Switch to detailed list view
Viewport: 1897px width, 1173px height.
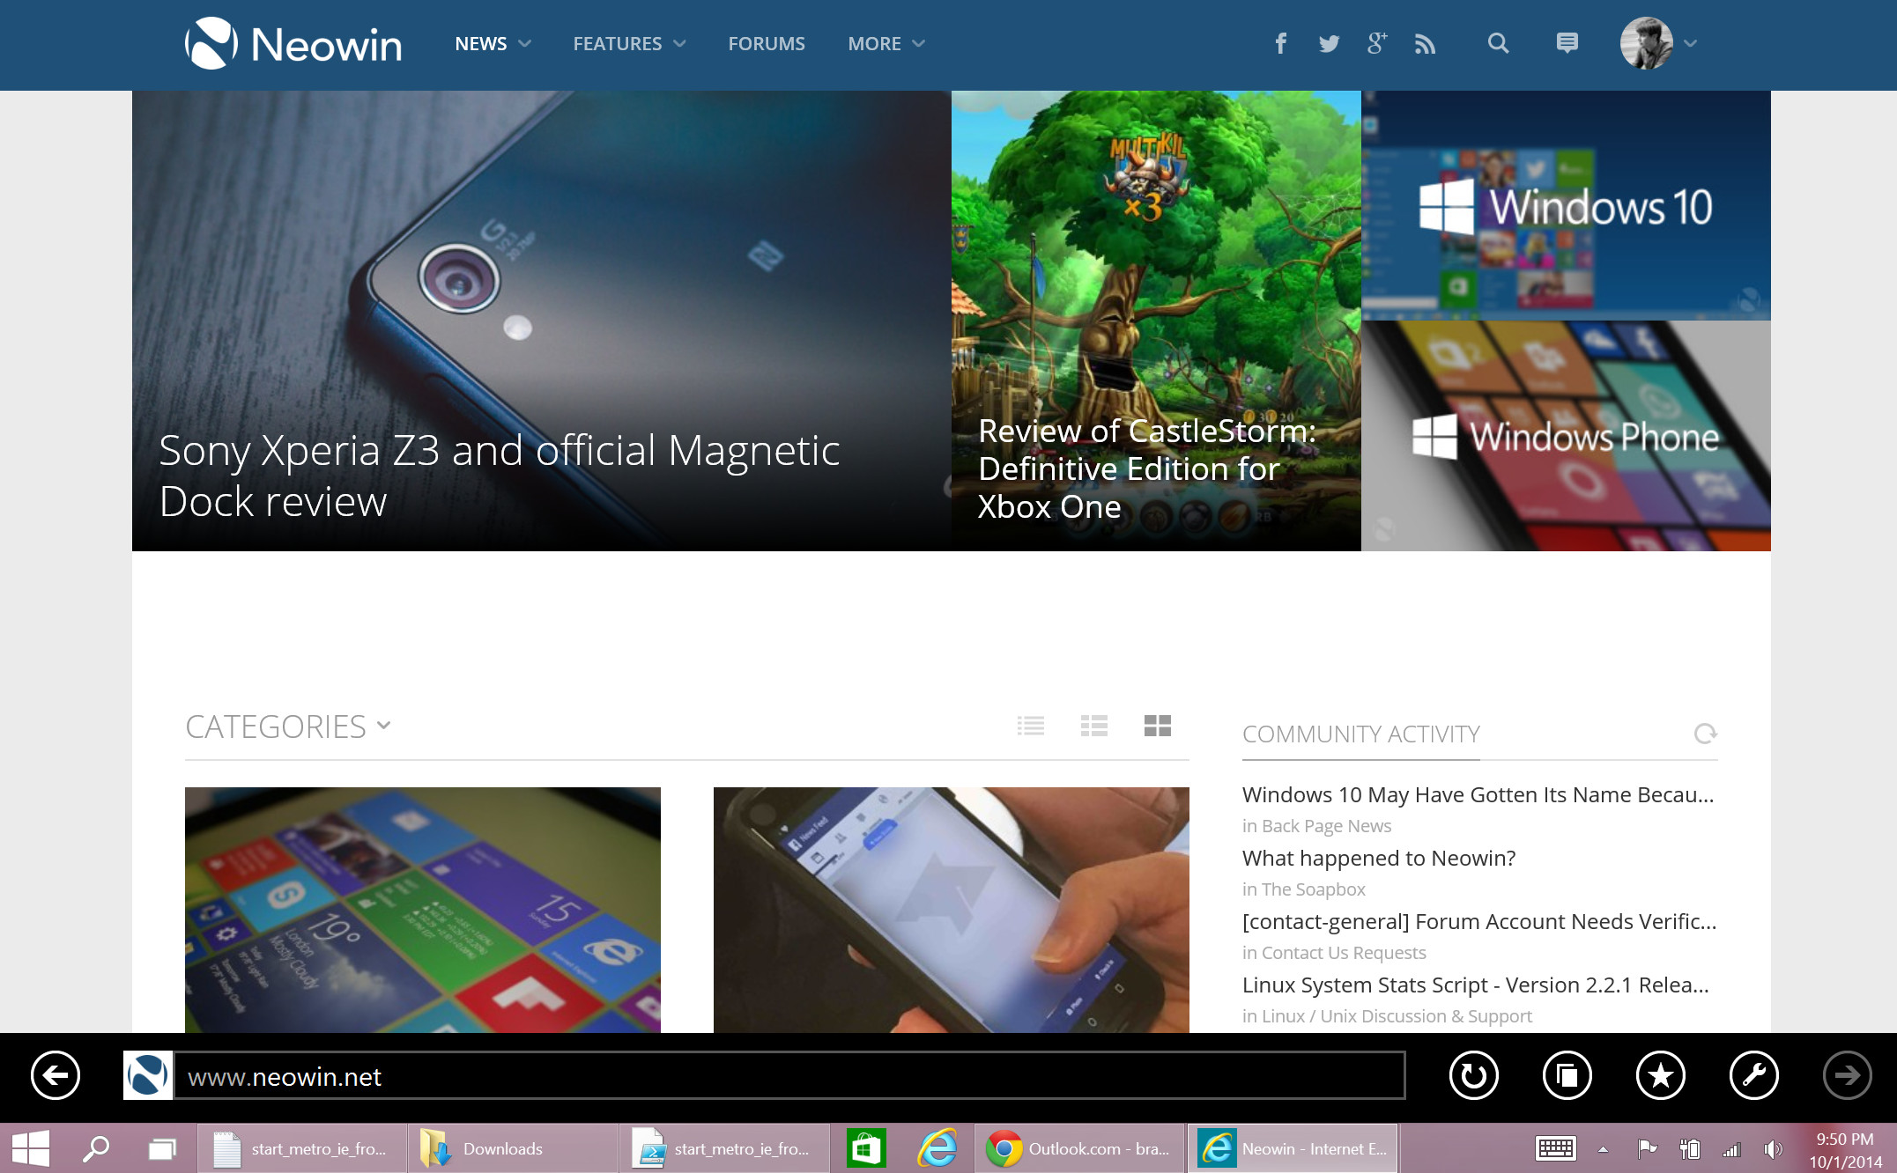(1093, 726)
